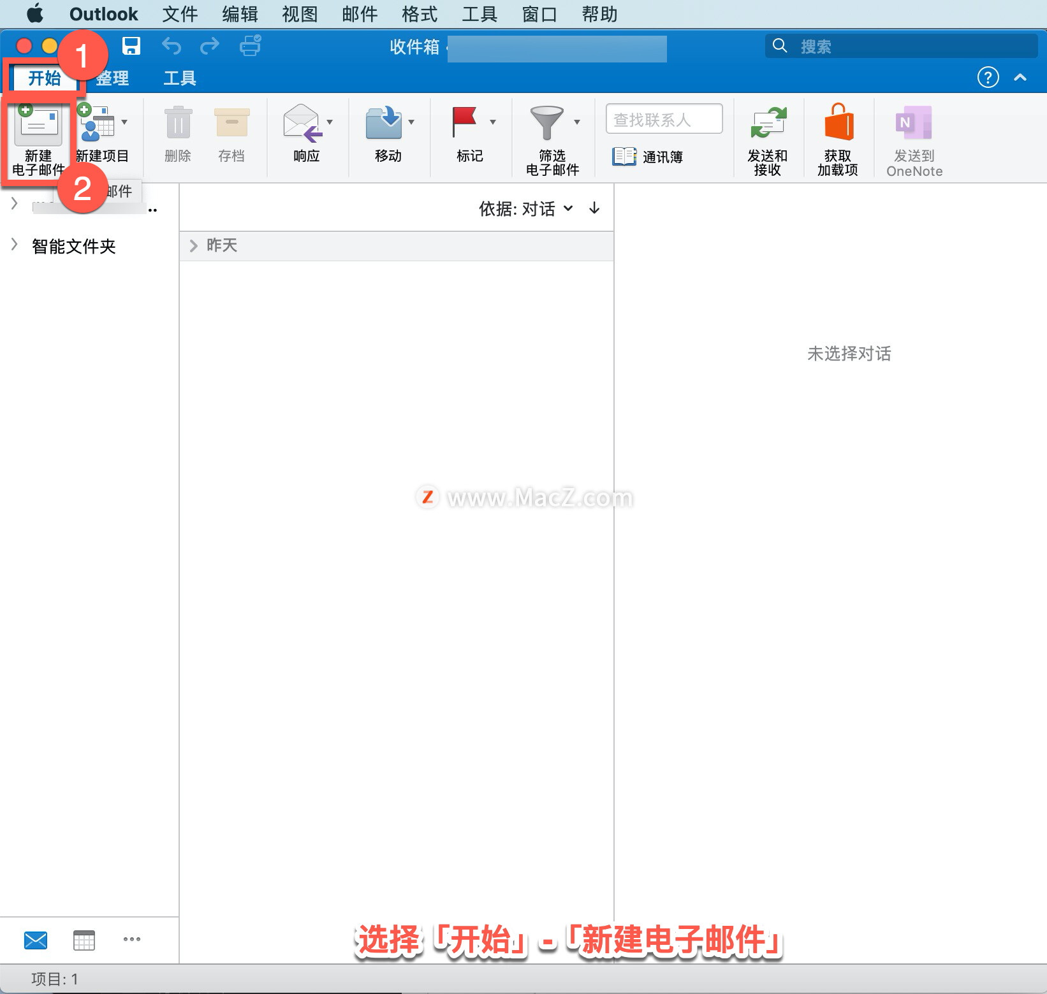
Task: Collapse the ribbon with the caret icon
Action: click(1020, 77)
